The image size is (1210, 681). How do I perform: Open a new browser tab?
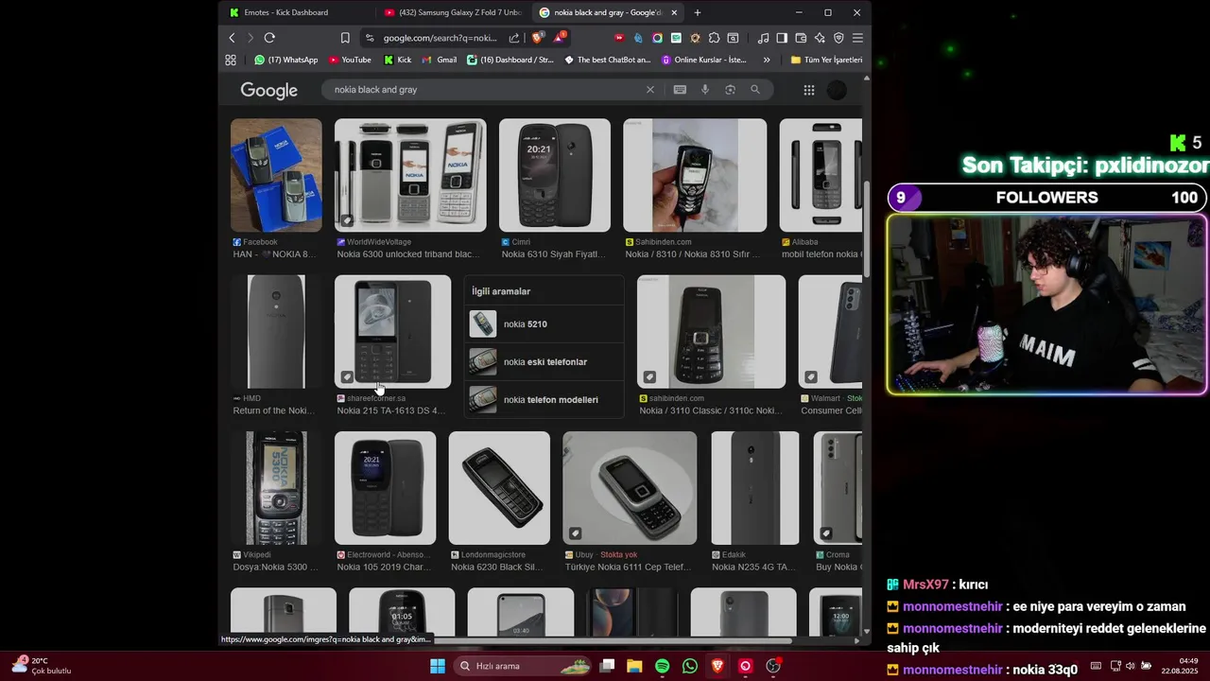[698, 12]
